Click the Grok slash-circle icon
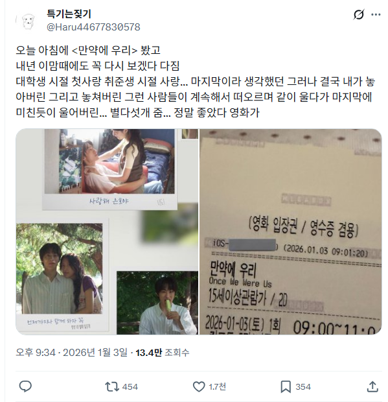 click(359, 15)
